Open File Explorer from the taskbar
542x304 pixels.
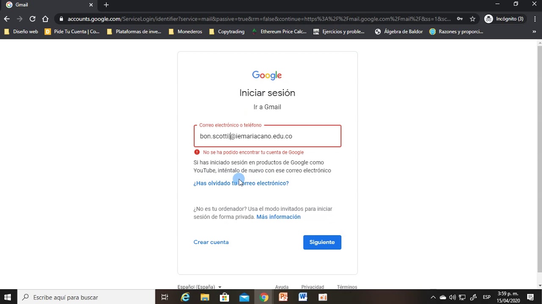[205, 297]
